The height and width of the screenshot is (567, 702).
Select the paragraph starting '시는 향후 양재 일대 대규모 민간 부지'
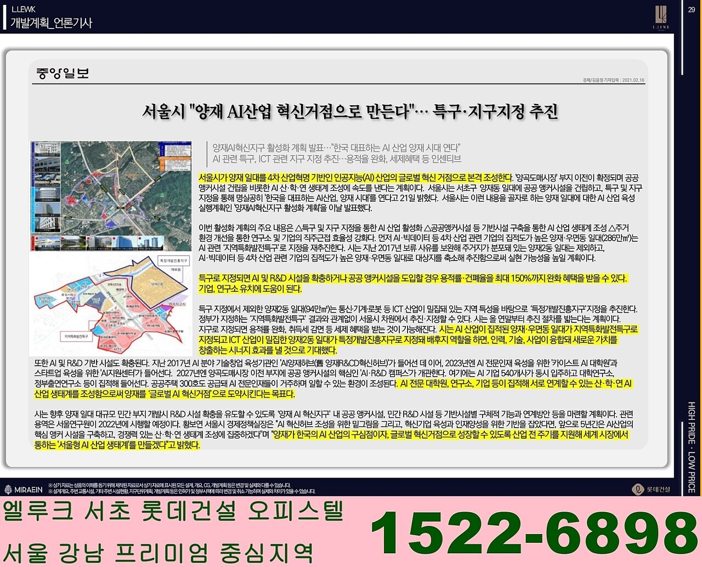coord(333,429)
